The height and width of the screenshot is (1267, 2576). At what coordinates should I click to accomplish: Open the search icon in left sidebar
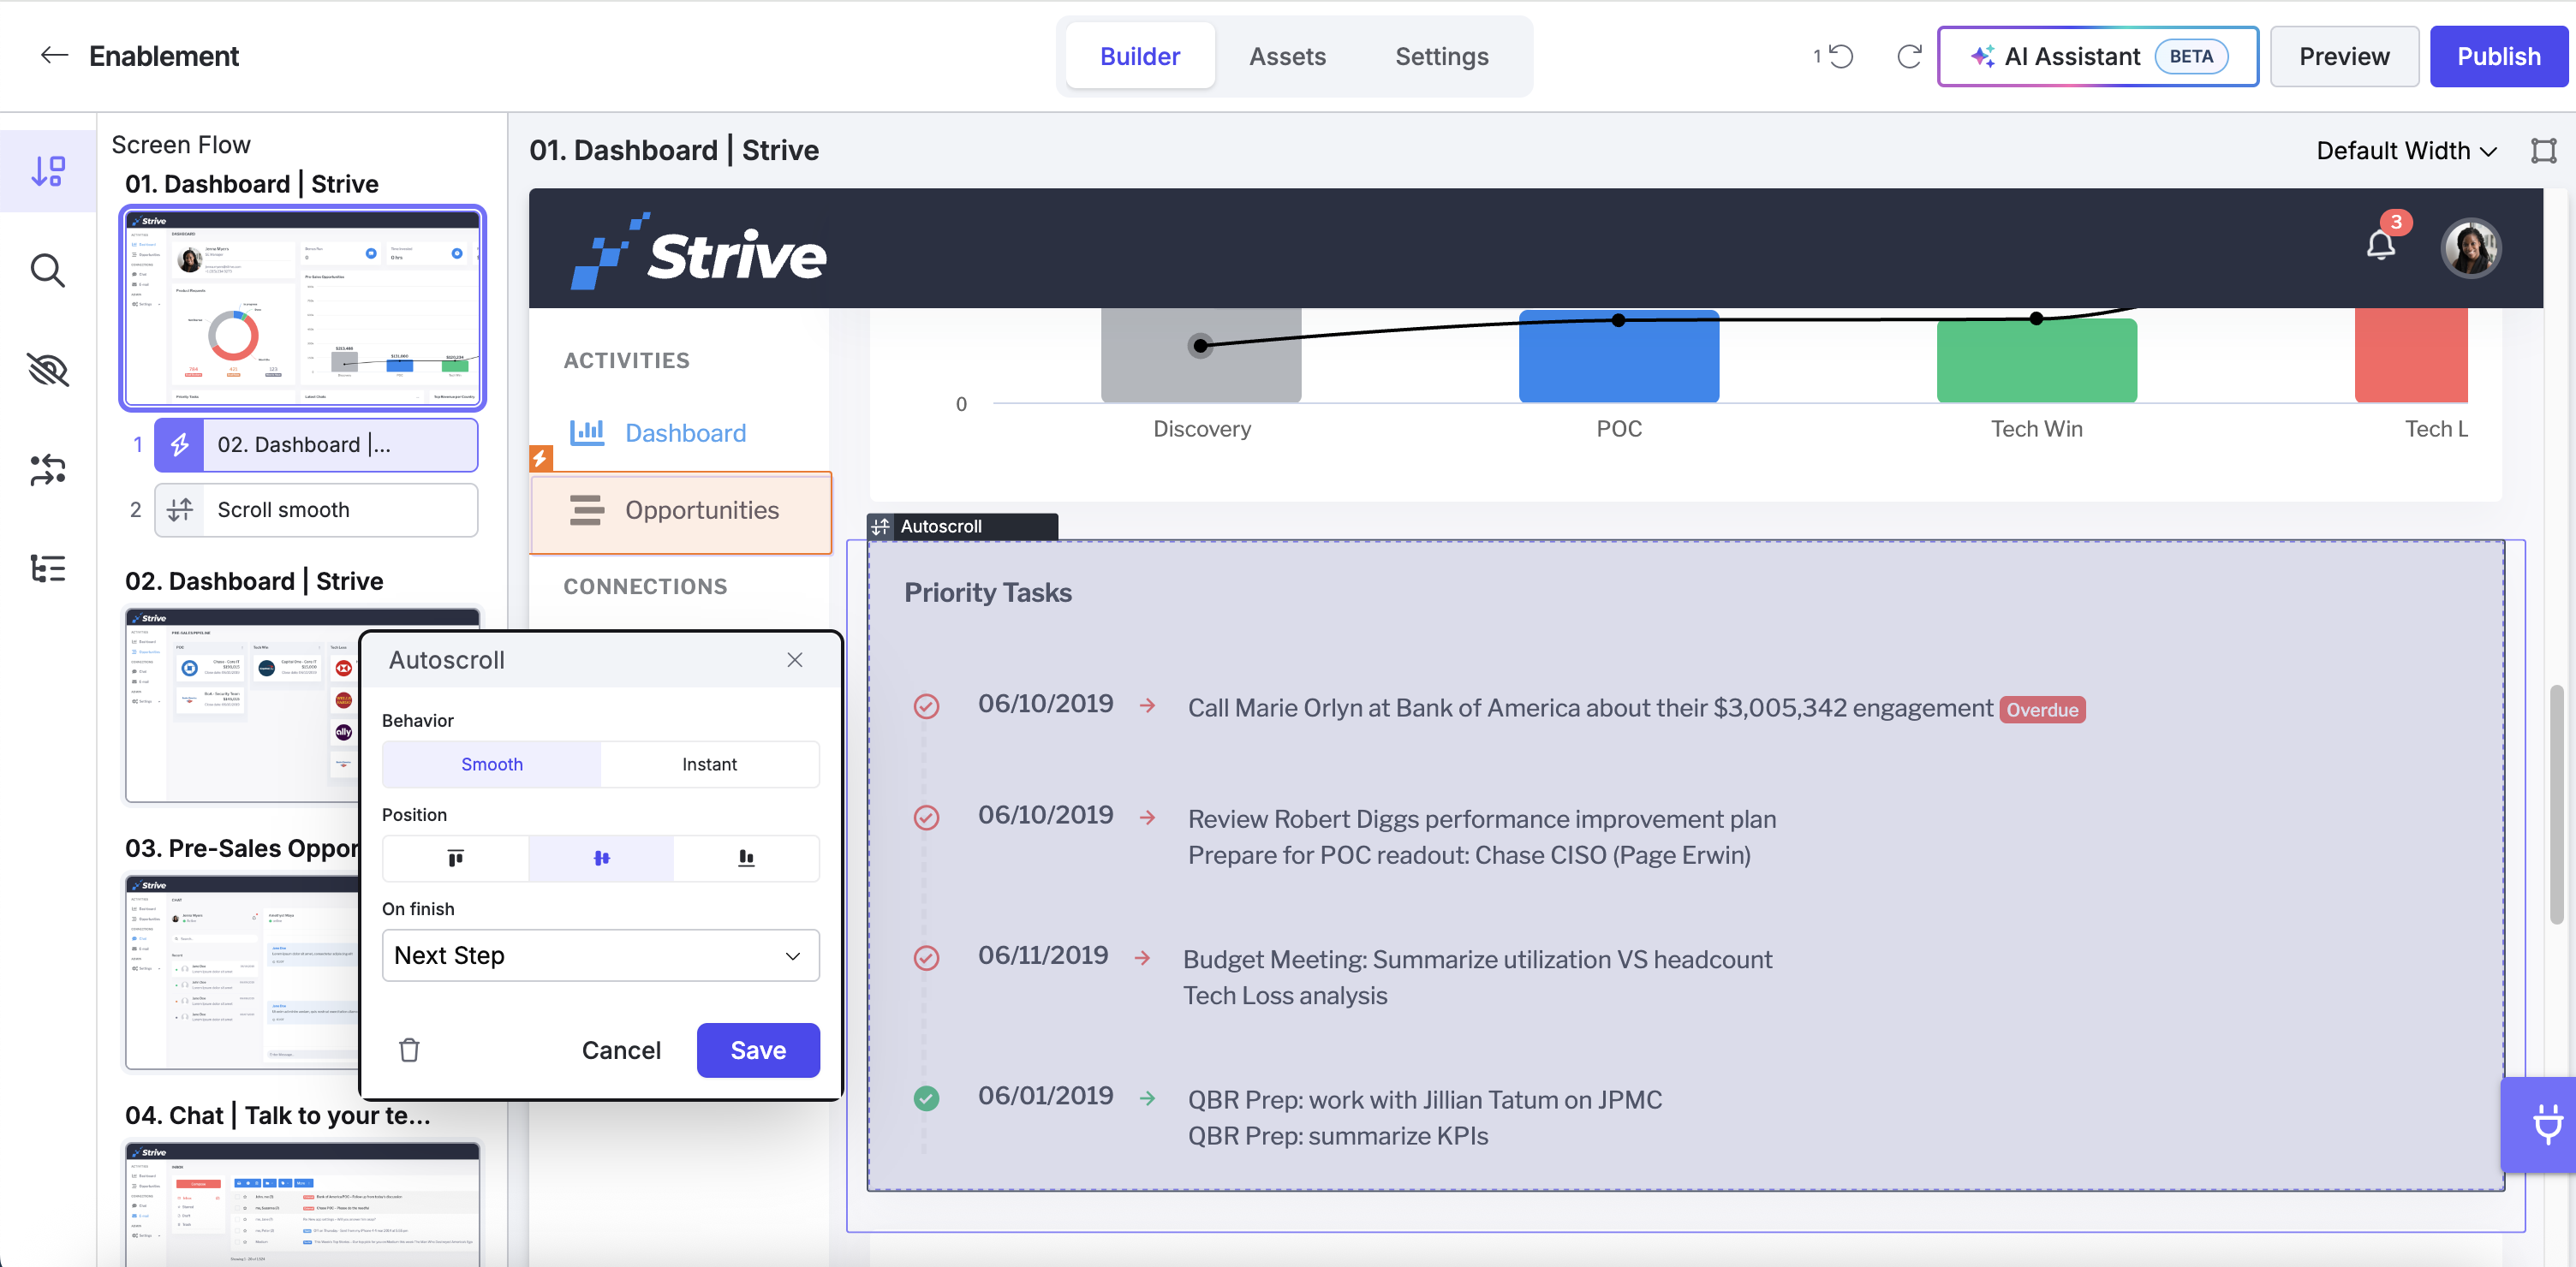pyautogui.click(x=48, y=270)
